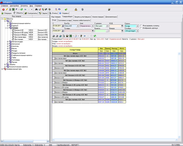Open the 'Склады' dropdown
This screenshot has width=183, height=146.
click(93, 31)
